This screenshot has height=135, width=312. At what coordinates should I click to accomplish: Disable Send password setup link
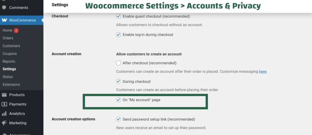(x=119, y=119)
